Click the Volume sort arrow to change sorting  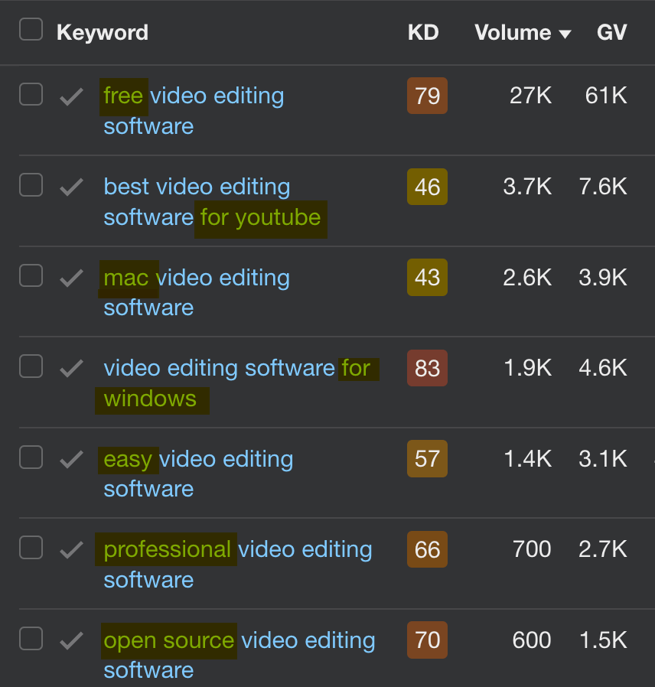[x=564, y=34]
